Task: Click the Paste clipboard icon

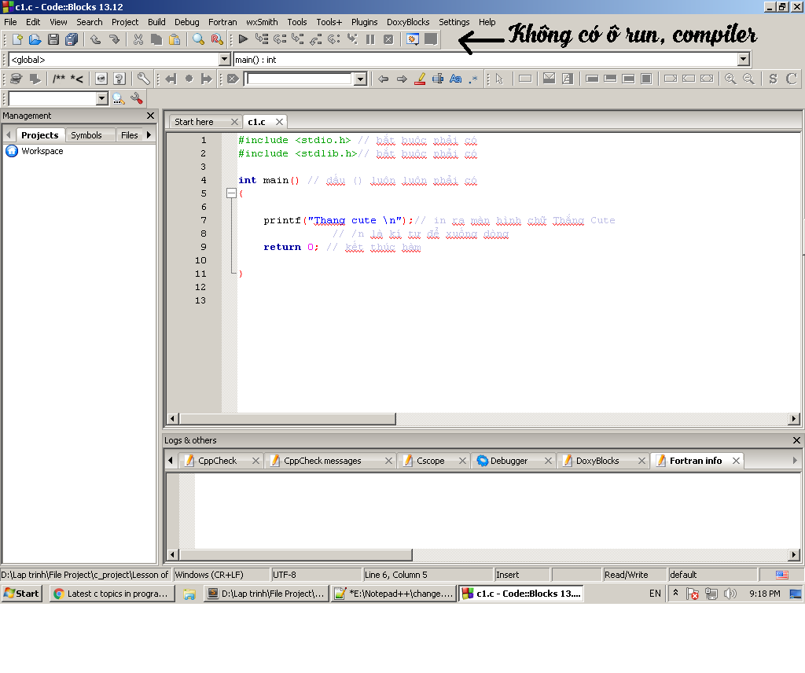Action: coord(175,39)
